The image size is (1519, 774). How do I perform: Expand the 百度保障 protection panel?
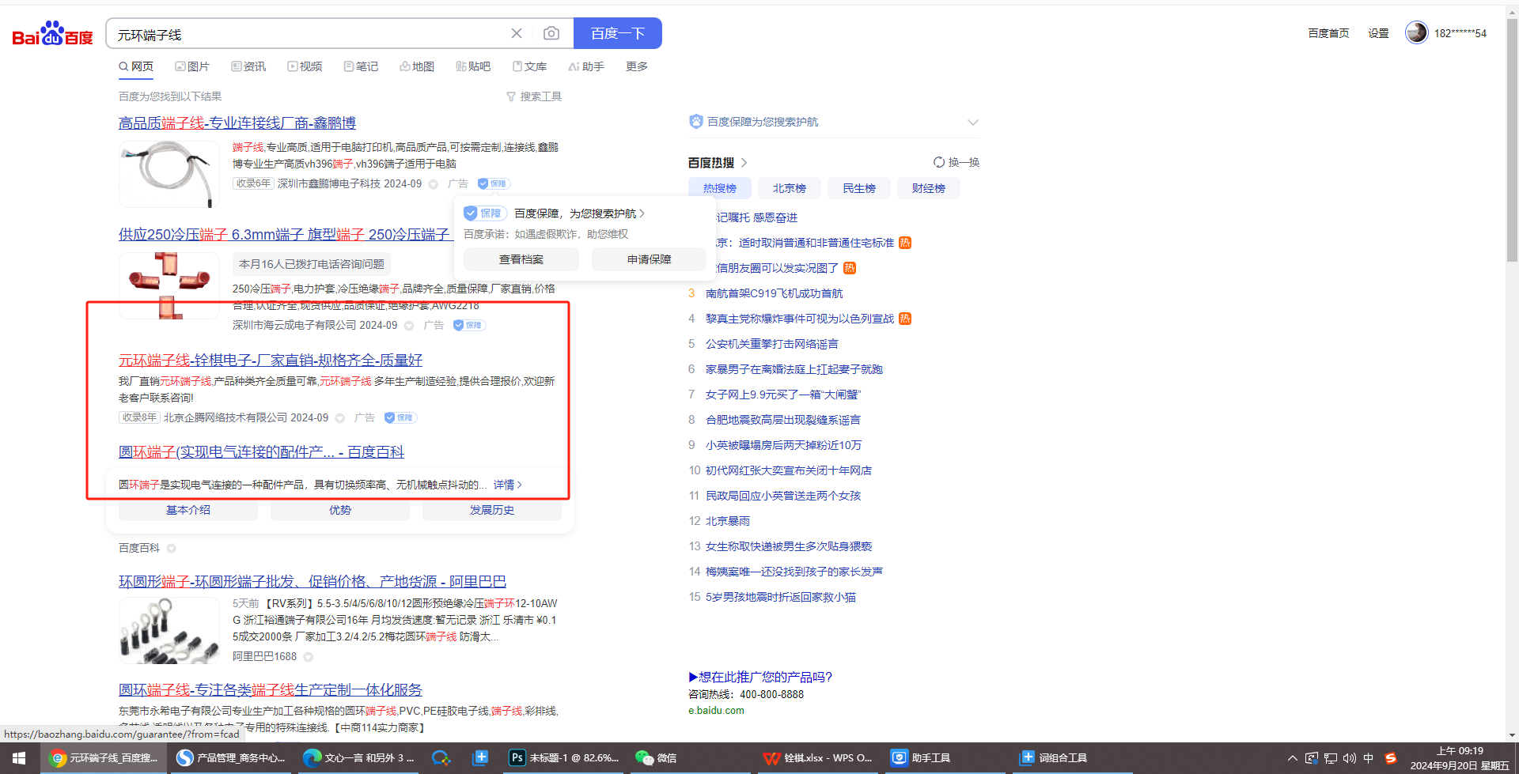tap(972, 122)
